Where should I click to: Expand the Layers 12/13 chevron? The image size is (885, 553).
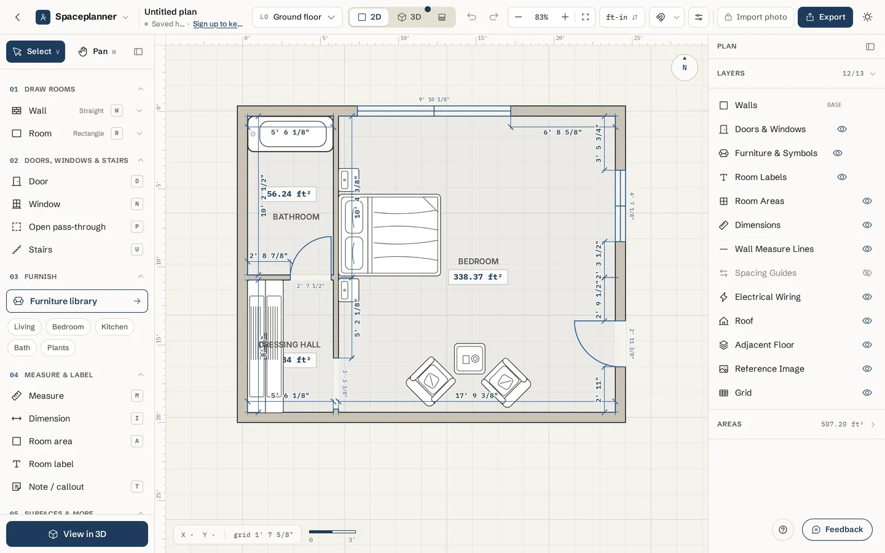872,74
